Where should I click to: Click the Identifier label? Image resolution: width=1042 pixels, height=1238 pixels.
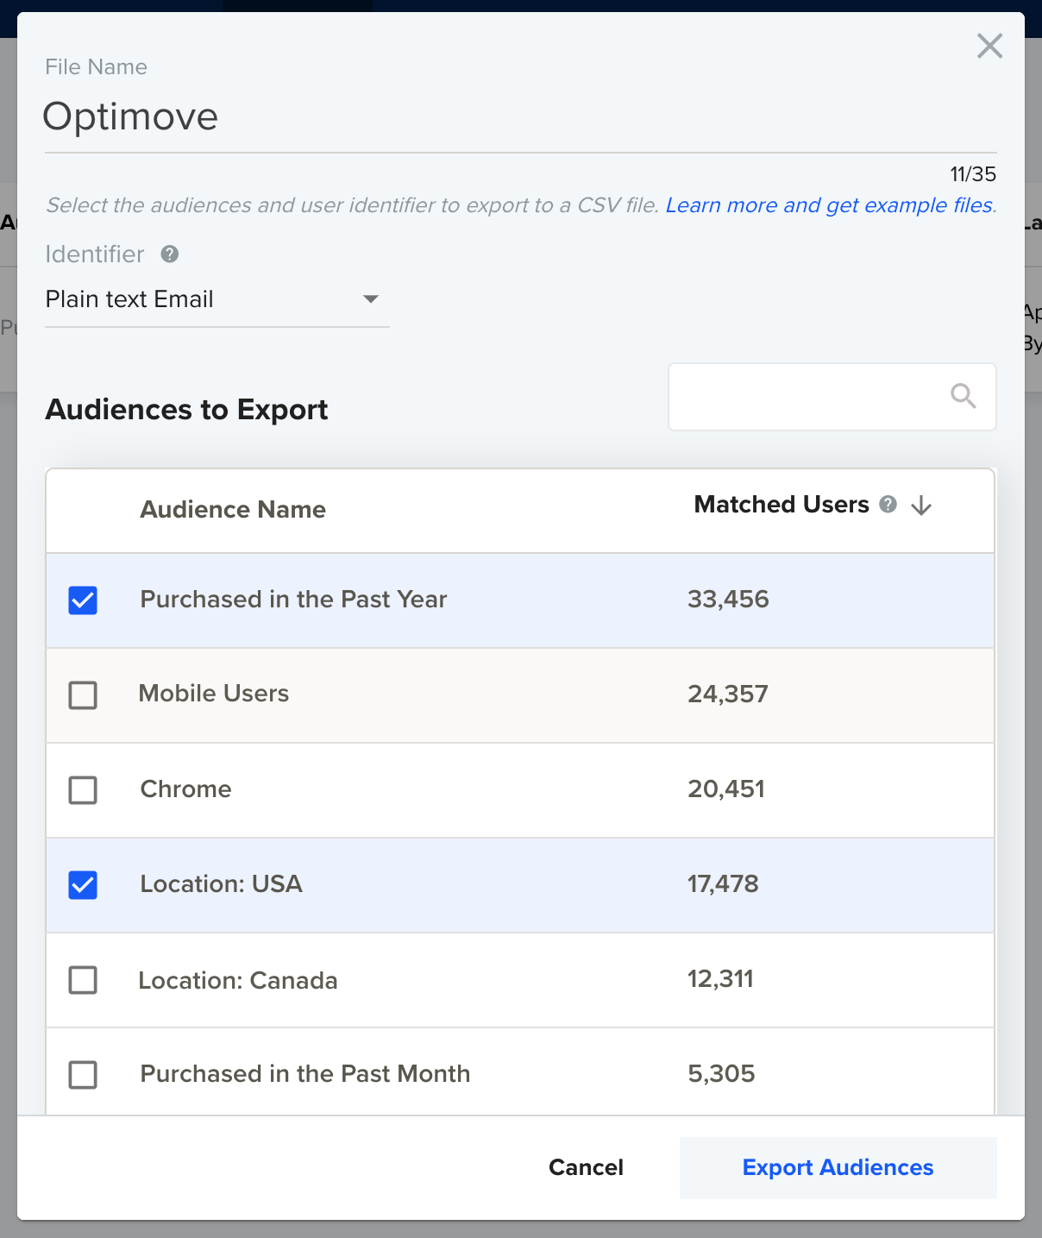pyautogui.click(x=95, y=255)
